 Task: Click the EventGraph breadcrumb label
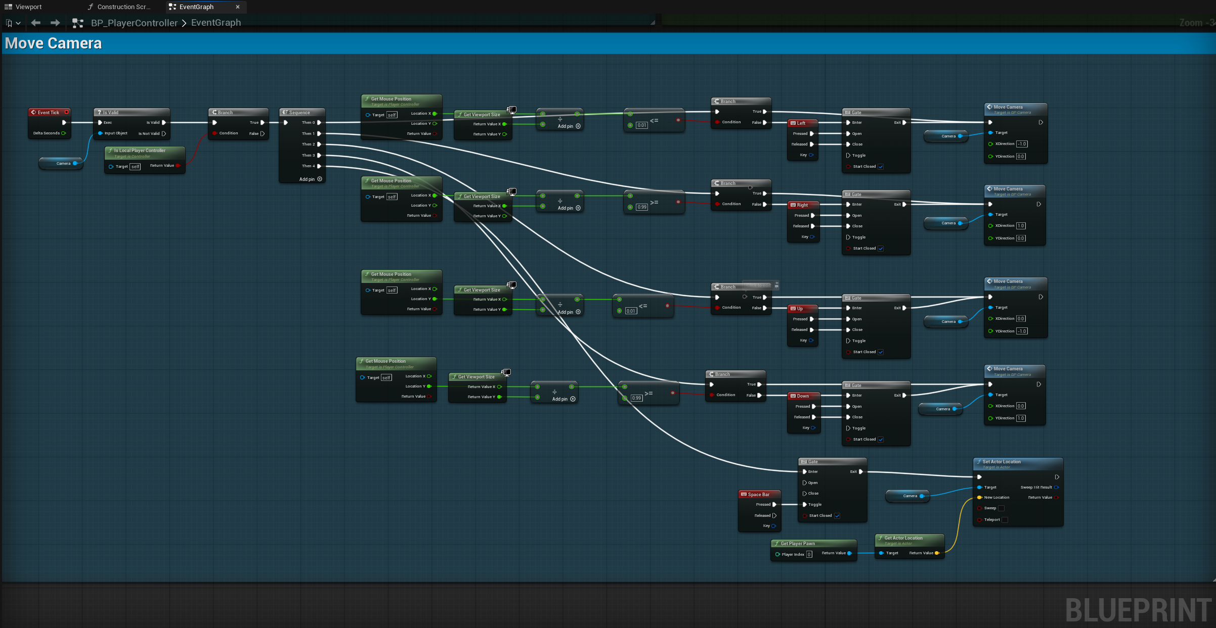click(216, 23)
